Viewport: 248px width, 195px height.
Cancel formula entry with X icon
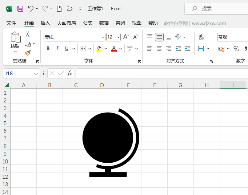pyautogui.click(x=52, y=73)
